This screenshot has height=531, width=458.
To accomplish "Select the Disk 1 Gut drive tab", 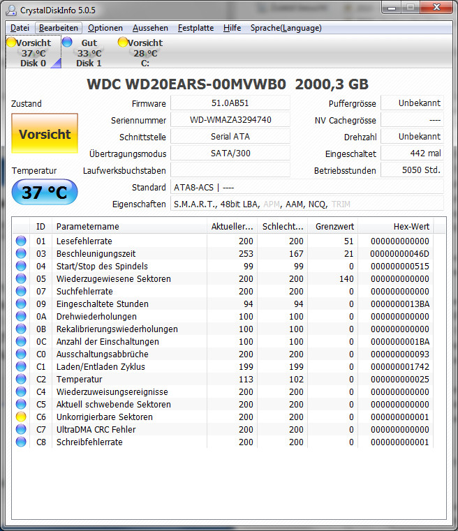I will (x=89, y=52).
